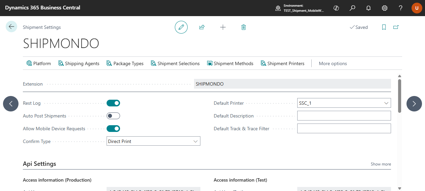425x191 pixels.
Task: Click Default Track & Trace Filter field
Action: pos(344,129)
